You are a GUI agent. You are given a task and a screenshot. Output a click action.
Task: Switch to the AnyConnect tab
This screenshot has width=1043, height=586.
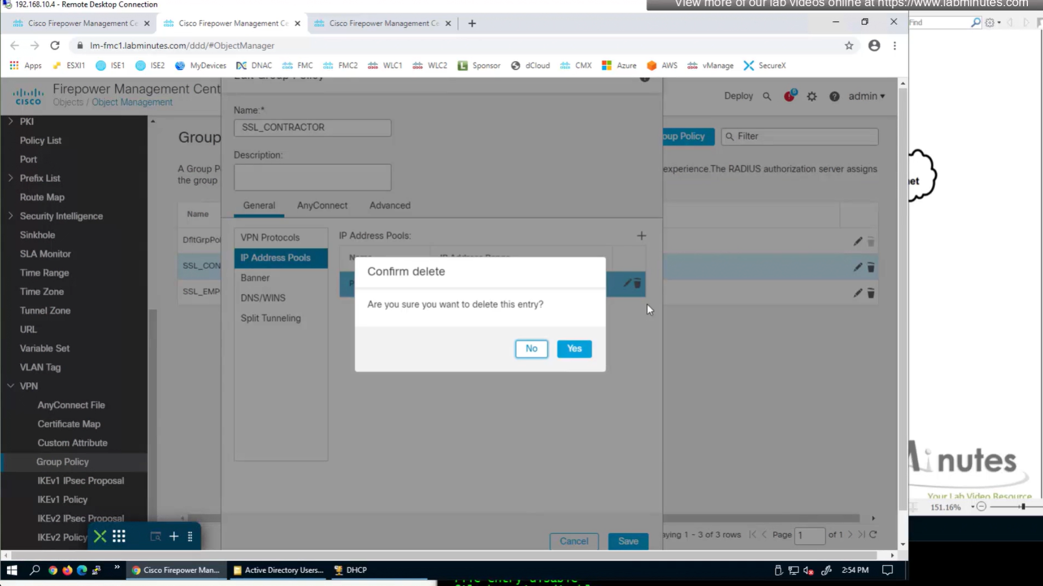(322, 206)
